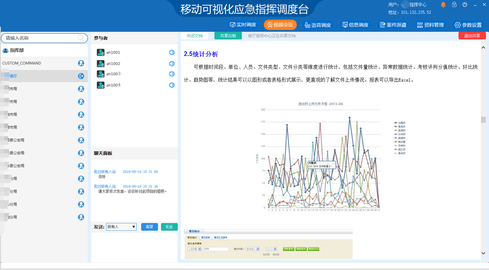Click the ah1001 participant avatar
489x270 pixels.
point(100,52)
